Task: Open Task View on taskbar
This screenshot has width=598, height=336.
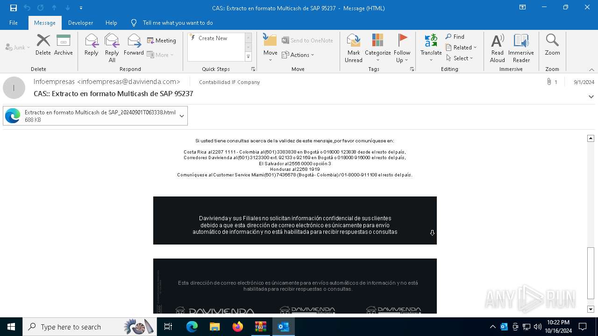Action: pyautogui.click(x=168, y=327)
